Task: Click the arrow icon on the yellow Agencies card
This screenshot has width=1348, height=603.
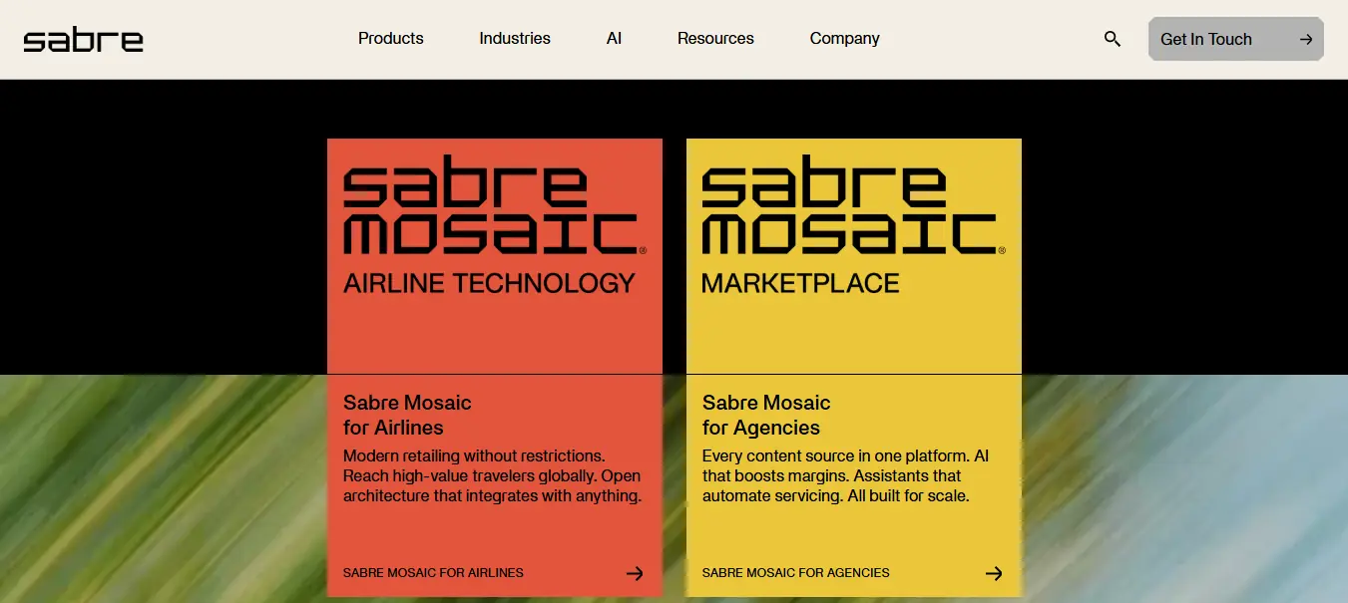Action: 994,573
